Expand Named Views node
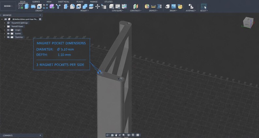This screenshot has width=259, height=138. [5, 26]
